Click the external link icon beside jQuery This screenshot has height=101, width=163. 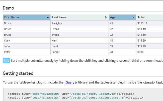pyautogui.click(x=76, y=82)
